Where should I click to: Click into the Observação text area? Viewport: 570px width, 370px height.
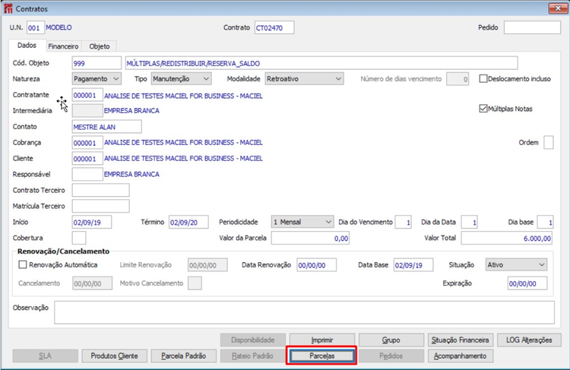304,312
